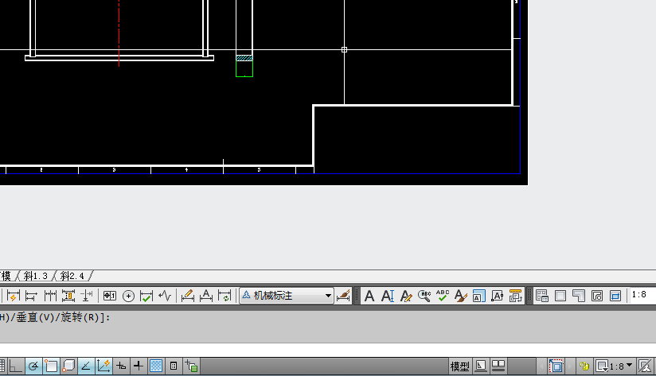The height and width of the screenshot is (376, 656).
Task: Toggle Polar Tracking in status bar
Action: pyautogui.click(x=34, y=366)
